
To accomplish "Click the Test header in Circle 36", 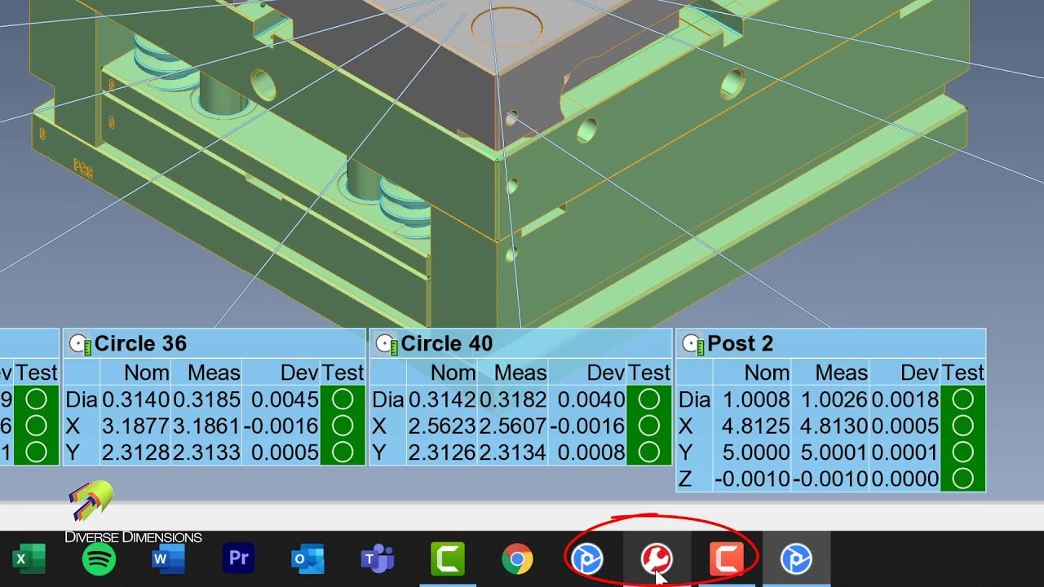I will click(x=343, y=373).
